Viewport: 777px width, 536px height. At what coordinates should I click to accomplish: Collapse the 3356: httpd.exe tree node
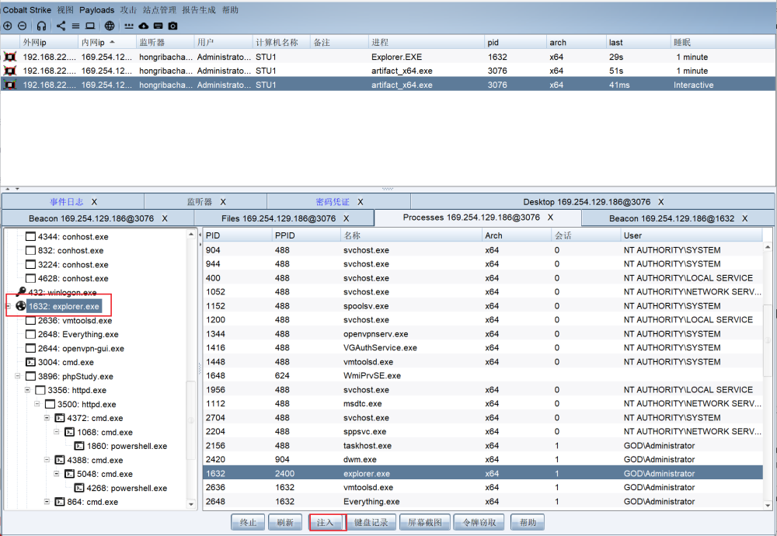coord(28,390)
